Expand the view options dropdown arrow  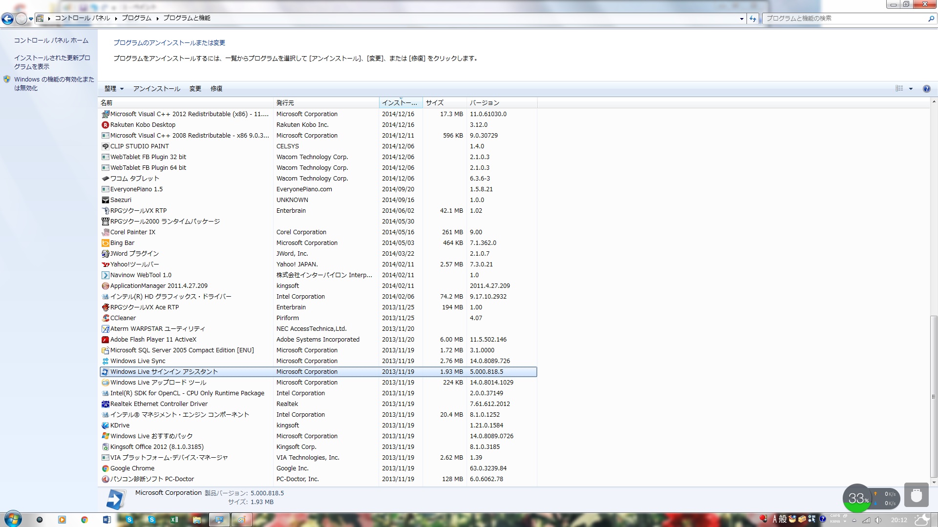911,89
